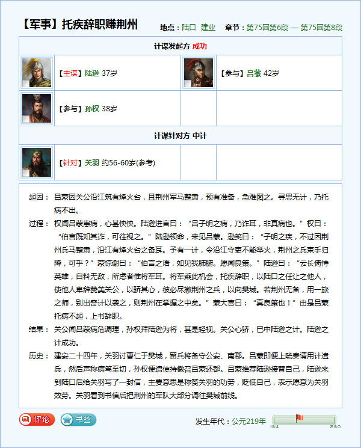The height and width of the screenshot is (448, 361).
Task: Click the 公元219年 year text
Action: coord(248,421)
